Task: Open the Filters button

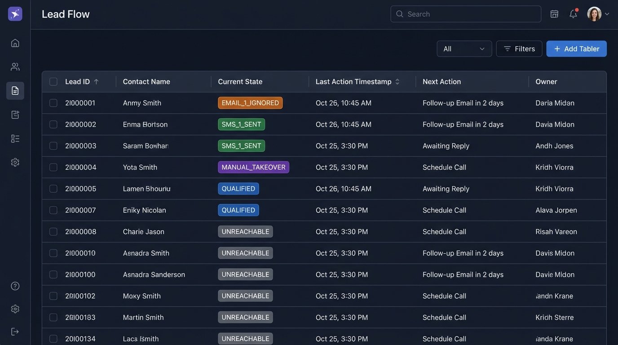Action: (519, 49)
